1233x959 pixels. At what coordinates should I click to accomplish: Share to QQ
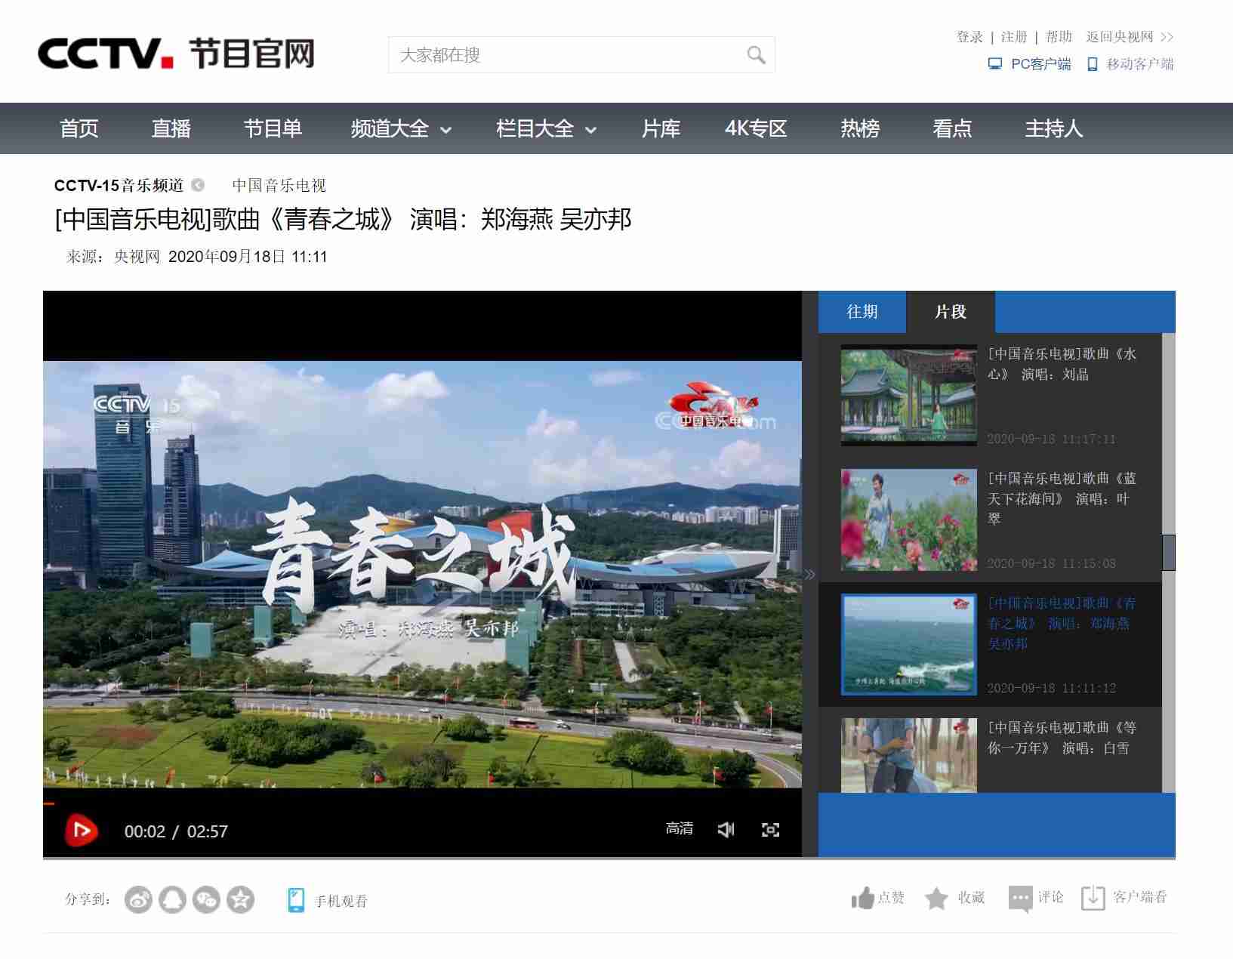(x=172, y=899)
